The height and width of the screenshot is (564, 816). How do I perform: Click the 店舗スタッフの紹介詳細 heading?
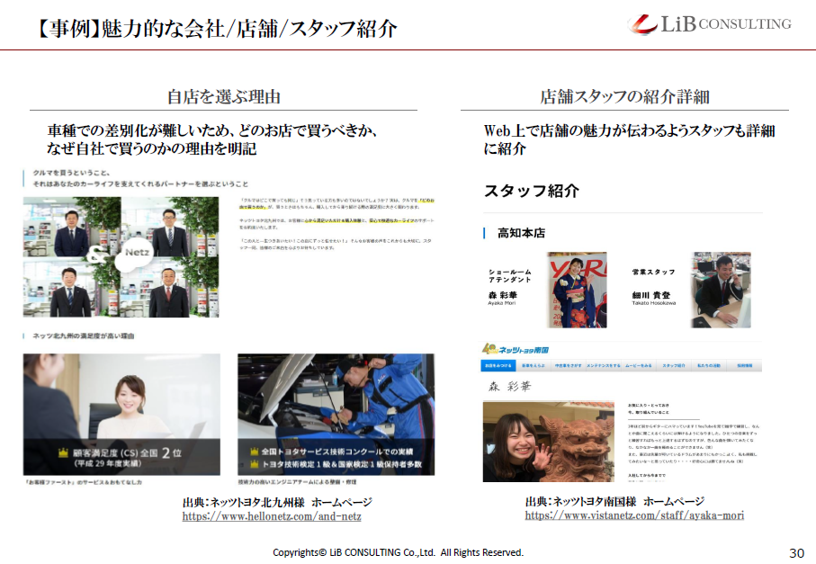click(x=625, y=97)
